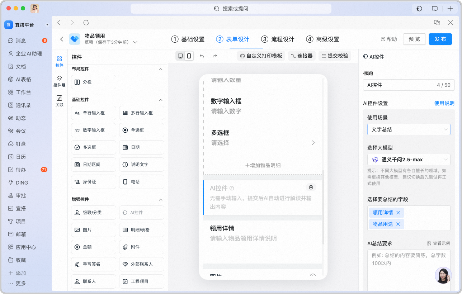The height and width of the screenshot is (294, 462).
Task: Click the AI总结要求 text area
Action: point(409,271)
